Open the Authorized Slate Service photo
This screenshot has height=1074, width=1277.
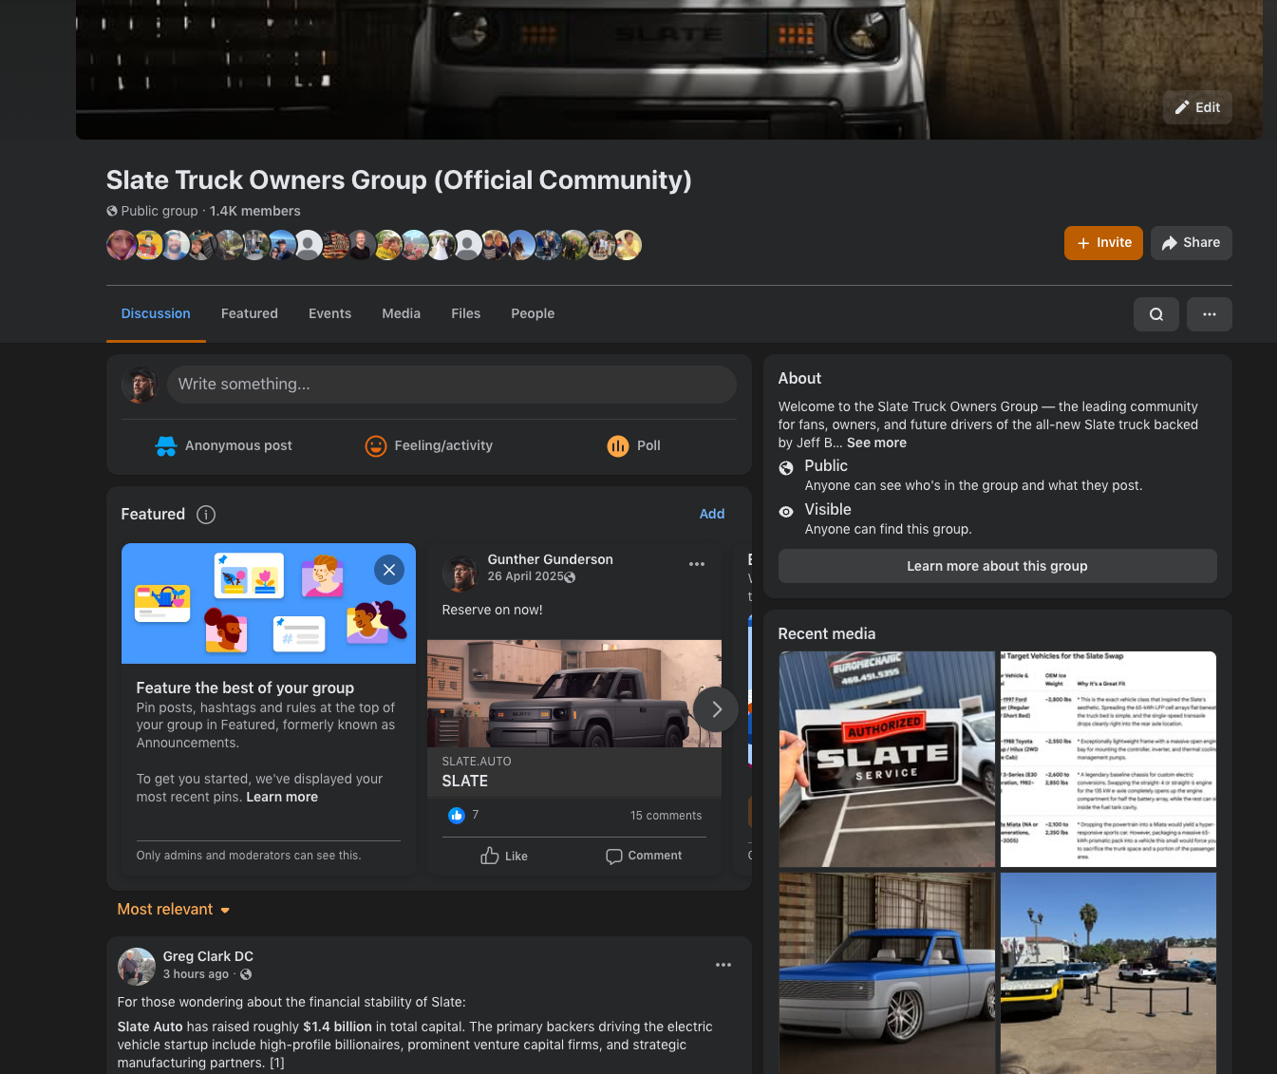pyautogui.click(x=887, y=759)
